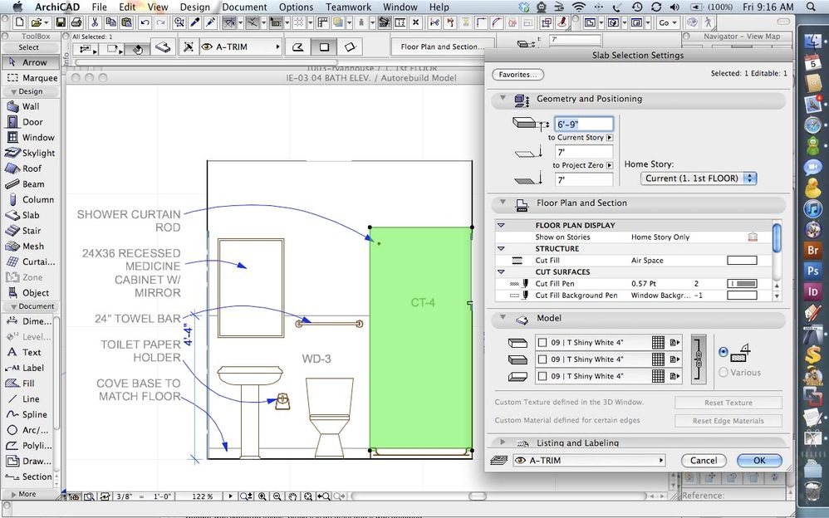Open the Teamwork menu
This screenshot has height=518, width=829.
tap(348, 7)
